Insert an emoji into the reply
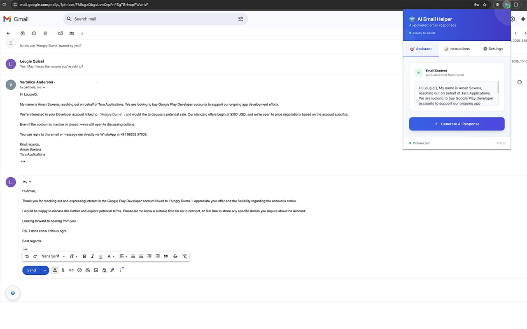This screenshot has width=527, height=329. tap(79, 270)
